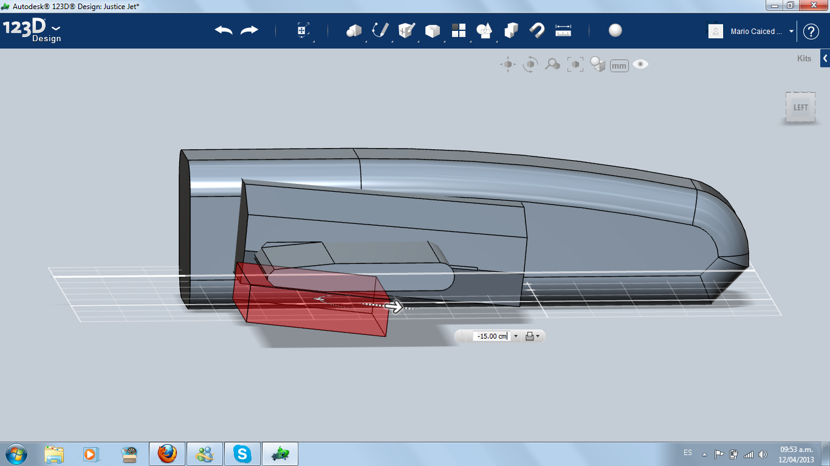Click the mm units button

click(x=619, y=66)
